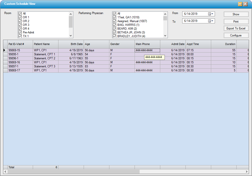The image size is (252, 176).
Task: Click the Show button
Action: tap(236, 14)
